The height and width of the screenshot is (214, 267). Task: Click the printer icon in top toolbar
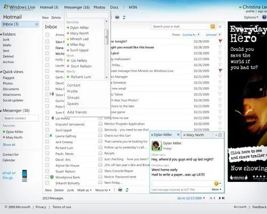click(x=117, y=17)
